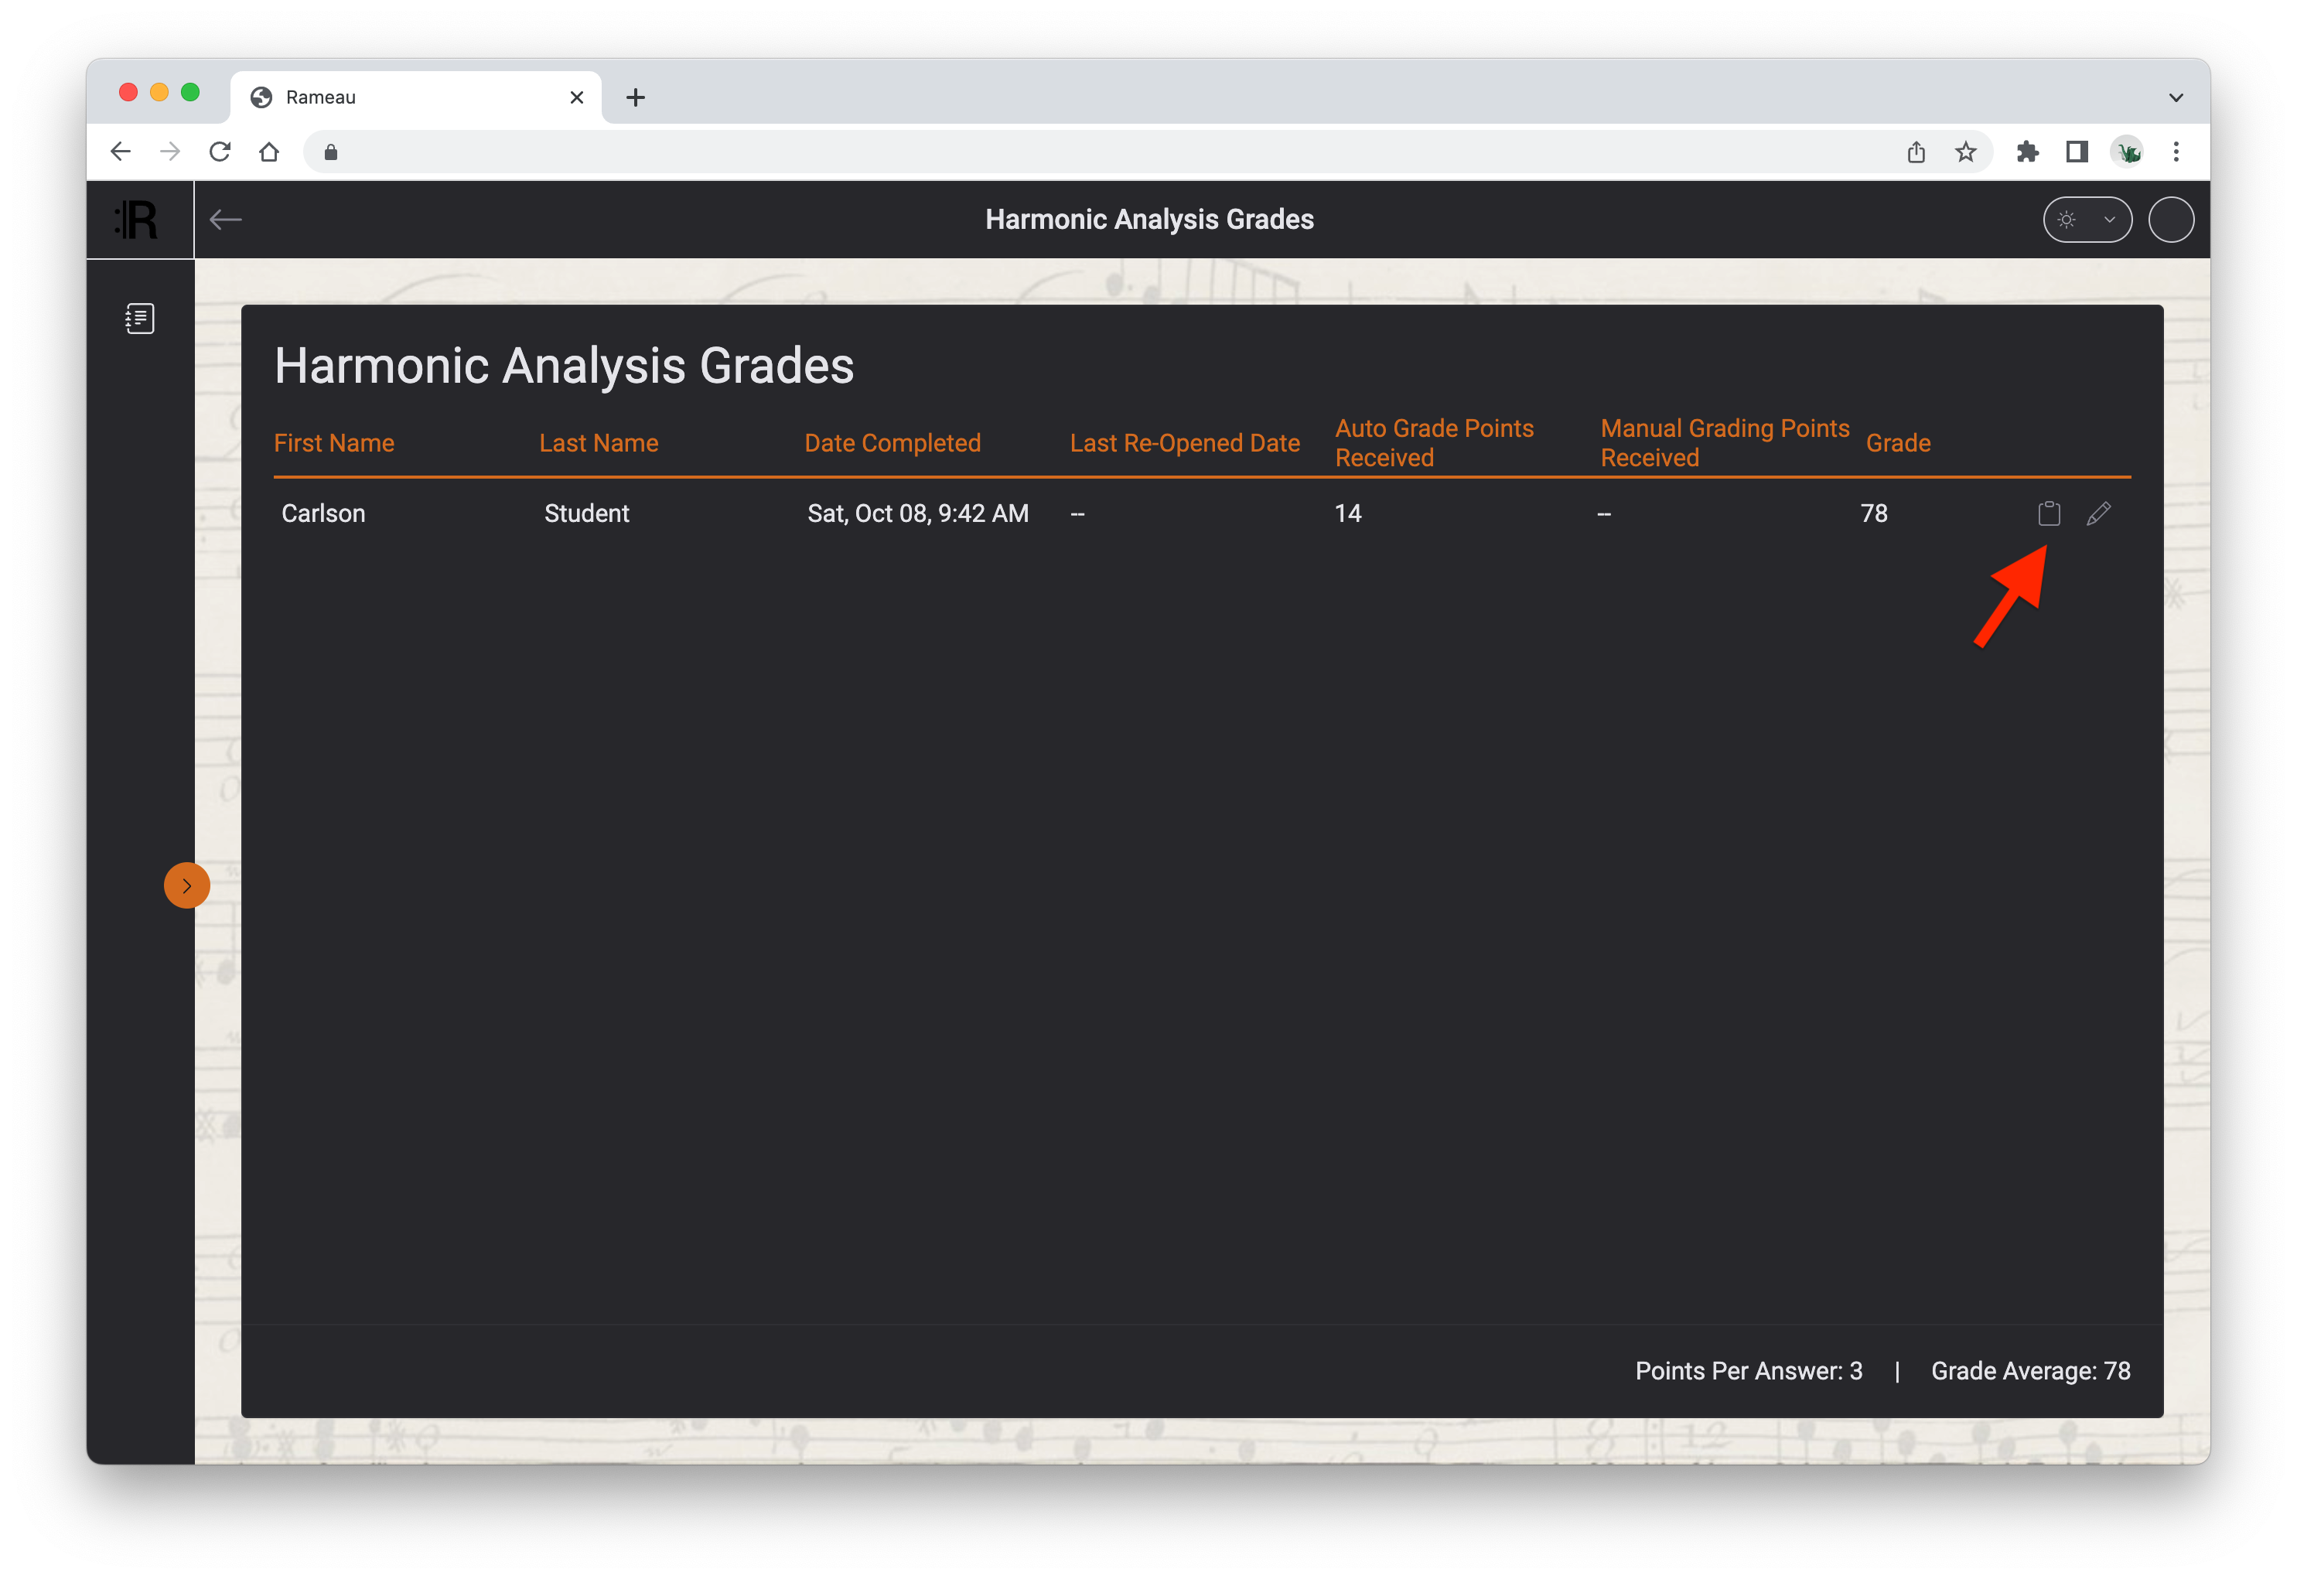Click the browser address bar

[x=1088, y=152]
